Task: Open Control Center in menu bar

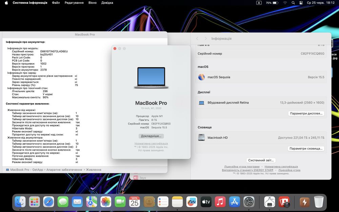Action: click(x=301, y=3)
